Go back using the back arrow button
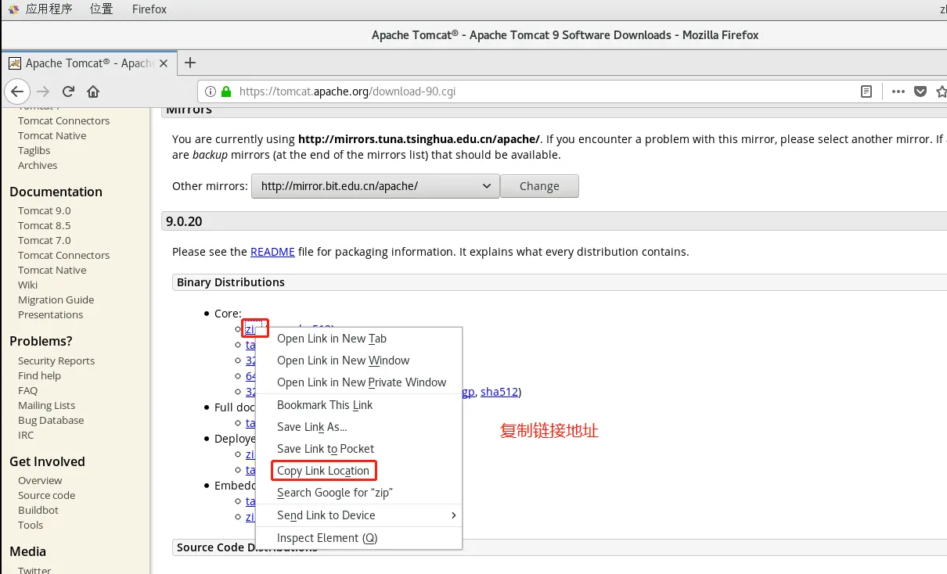 17,91
